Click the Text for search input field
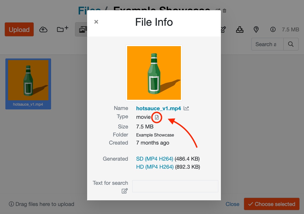The height and width of the screenshot is (214, 304). [175, 186]
